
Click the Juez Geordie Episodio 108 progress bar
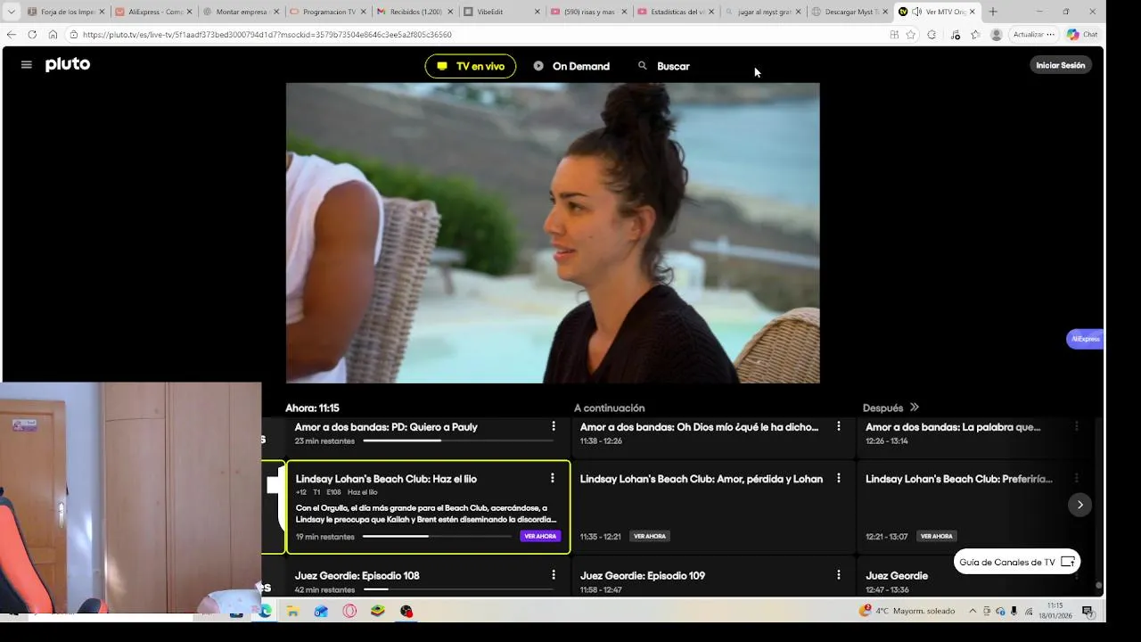coord(459,589)
